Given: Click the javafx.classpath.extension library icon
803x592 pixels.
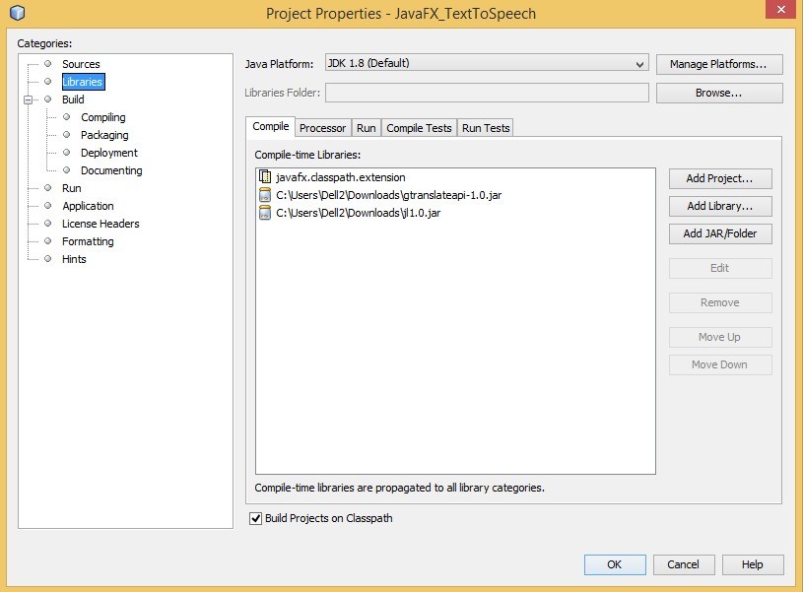Looking at the screenshot, I should click(264, 177).
